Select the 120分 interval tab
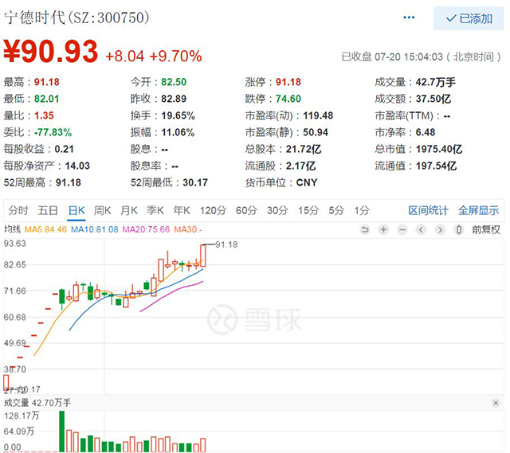 click(213, 210)
